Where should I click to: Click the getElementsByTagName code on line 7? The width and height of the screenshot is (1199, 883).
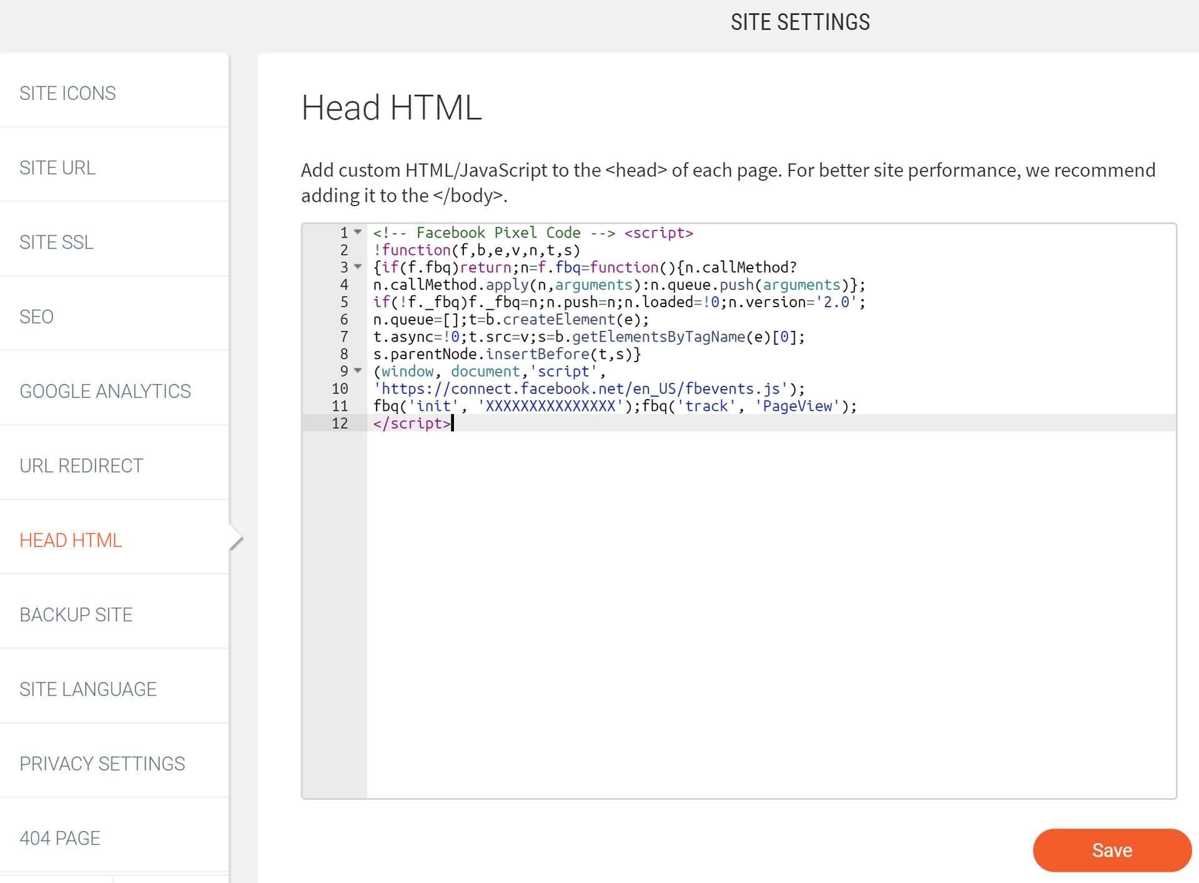click(658, 337)
